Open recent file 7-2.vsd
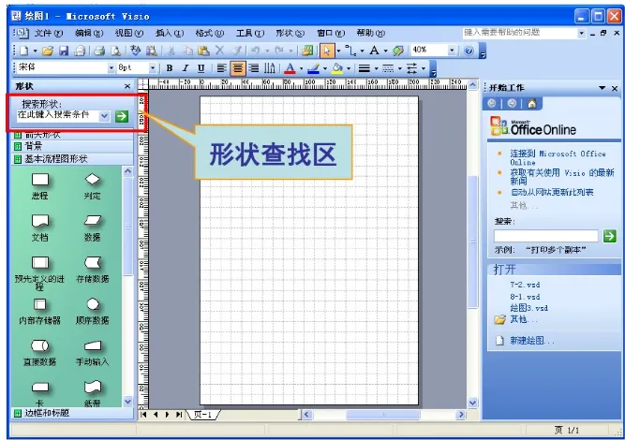The height and width of the screenshot is (440, 625). tap(525, 285)
